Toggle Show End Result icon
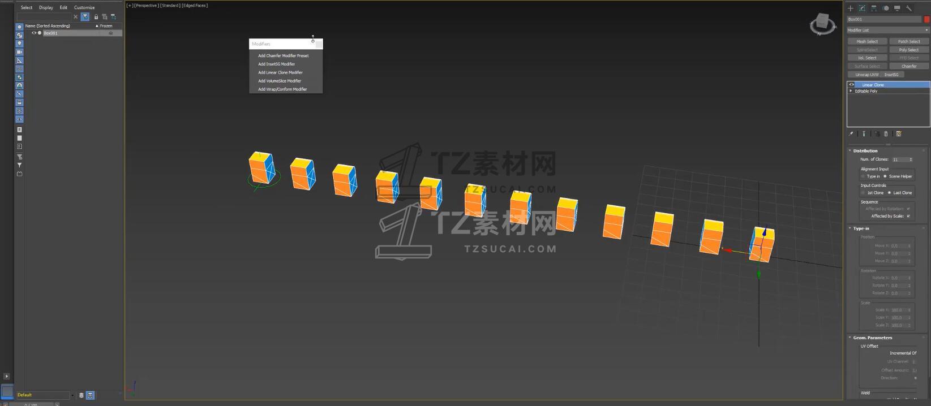This screenshot has height=406, width=931. (864, 134)
